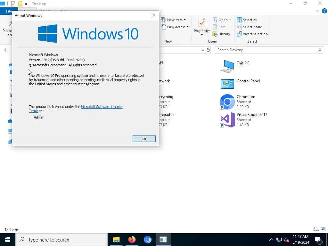The height and width of the screenshot is (246, 328).
Task: Click the 12 items status bar text
Action: [x=12, y=229]
